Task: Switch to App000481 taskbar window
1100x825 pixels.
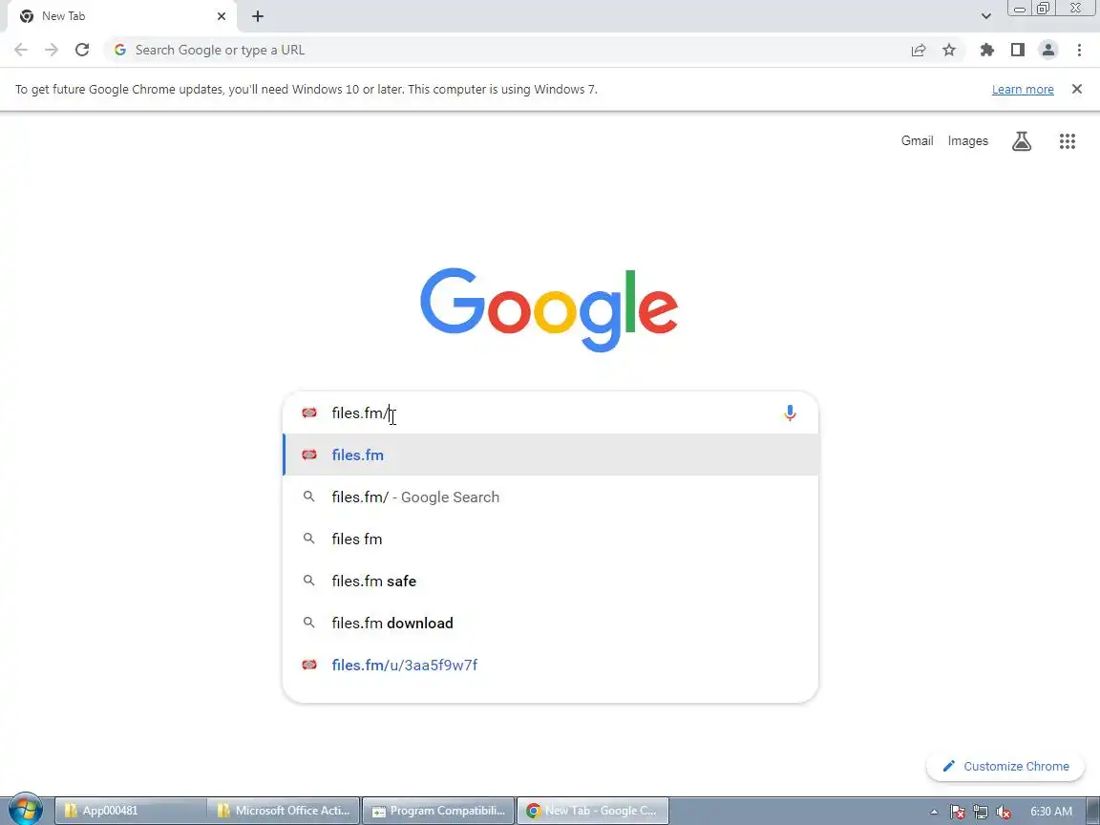Action: pyautogui.click(x=131, y=811)
